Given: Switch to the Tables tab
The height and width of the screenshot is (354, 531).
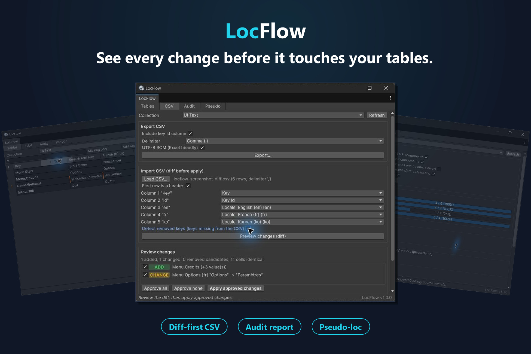Looking at the screenshot, I should point(147,106).
